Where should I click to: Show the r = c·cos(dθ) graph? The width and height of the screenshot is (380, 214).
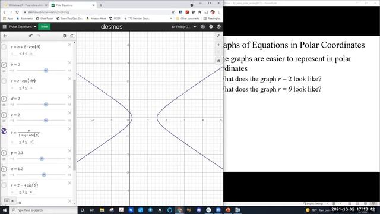pyautogui.click(x=4, y=81)
